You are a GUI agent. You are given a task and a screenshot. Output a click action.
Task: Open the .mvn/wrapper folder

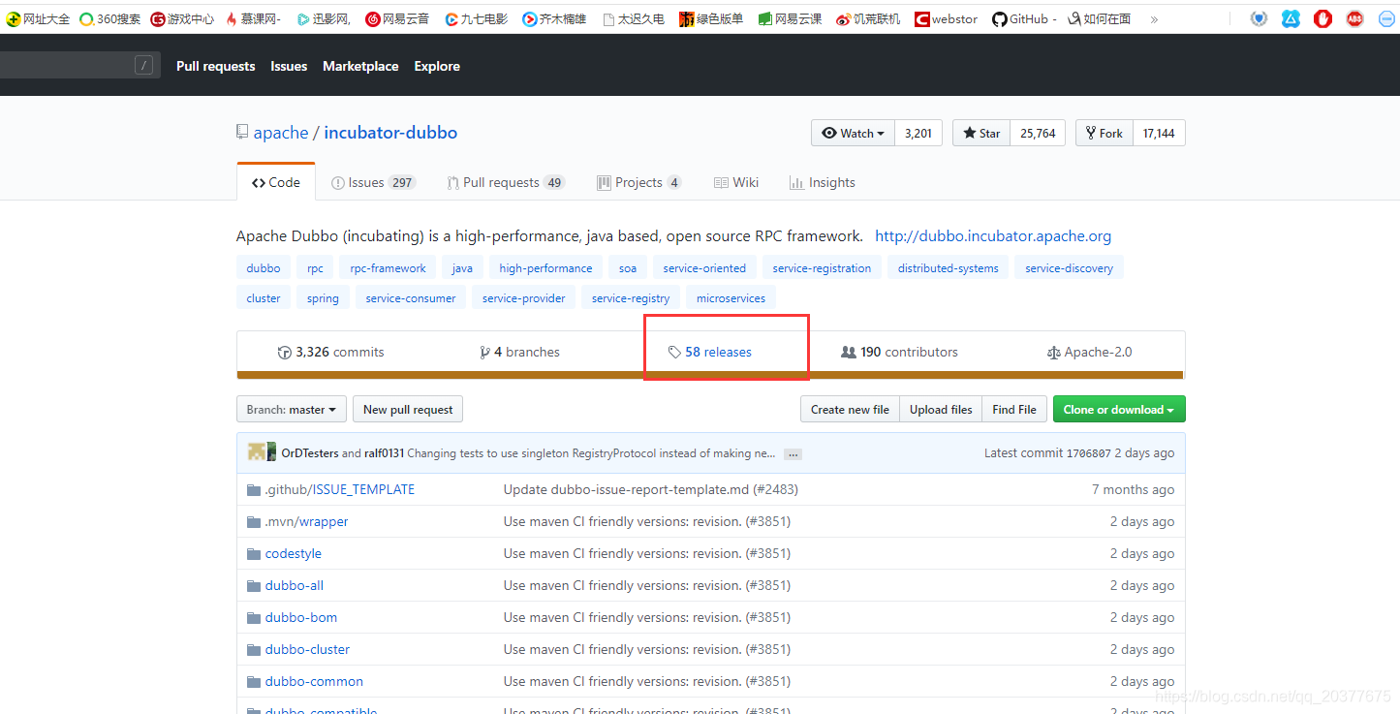click(x=306, y=521)
